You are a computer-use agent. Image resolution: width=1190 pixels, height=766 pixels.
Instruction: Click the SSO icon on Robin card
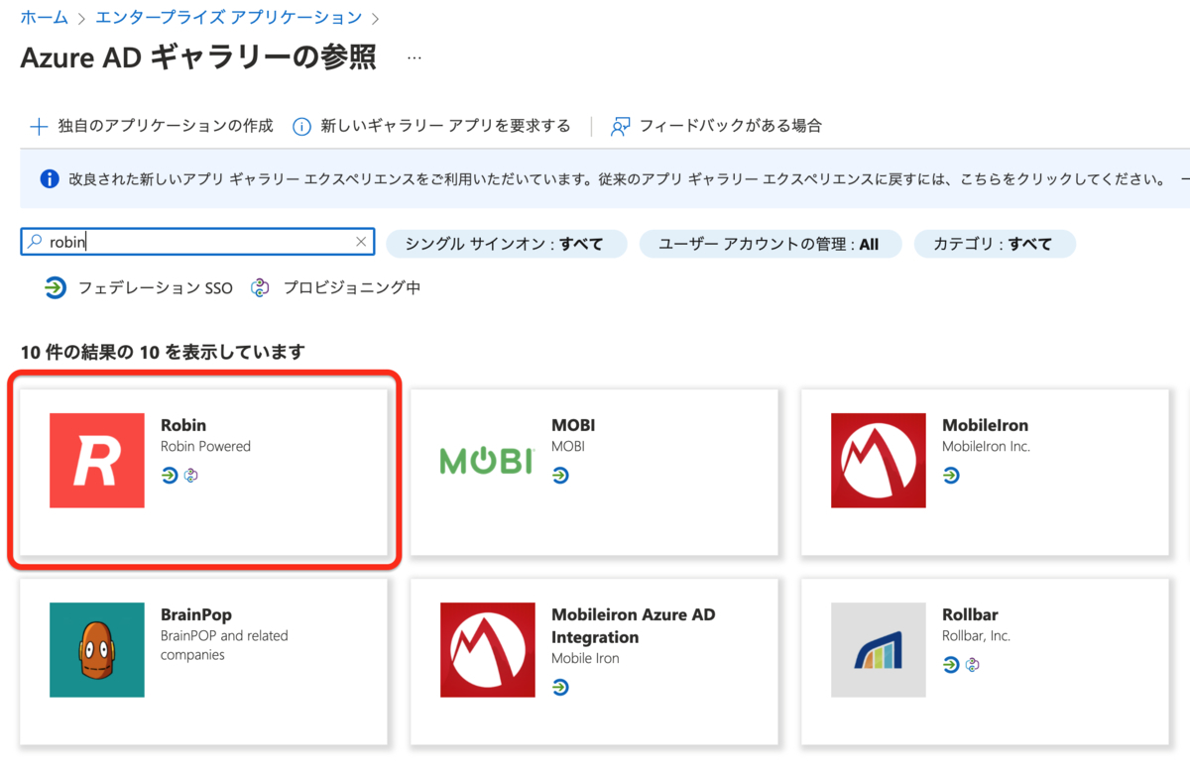170,476
